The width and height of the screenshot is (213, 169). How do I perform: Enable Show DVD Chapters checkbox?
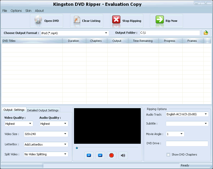(168, 155)
